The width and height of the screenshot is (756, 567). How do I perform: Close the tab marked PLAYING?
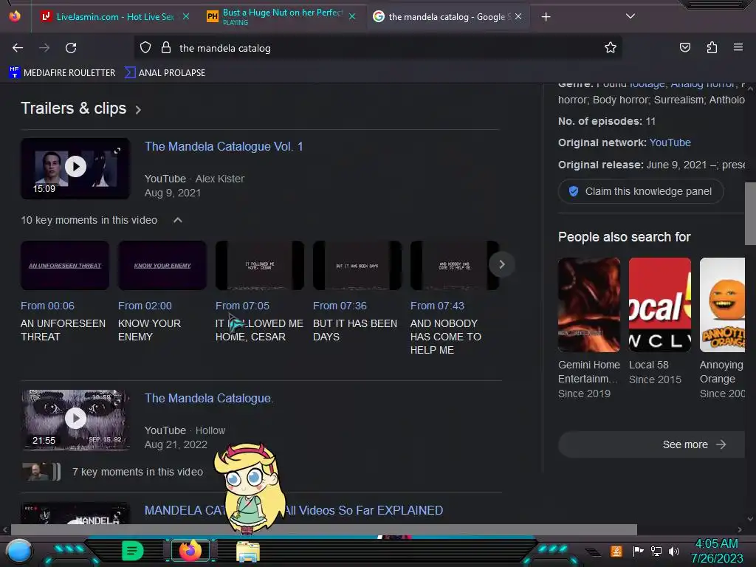pyautogui.click(x=352, y=16)
